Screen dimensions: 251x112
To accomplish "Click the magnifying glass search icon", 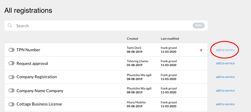I will tap(10, 25).
